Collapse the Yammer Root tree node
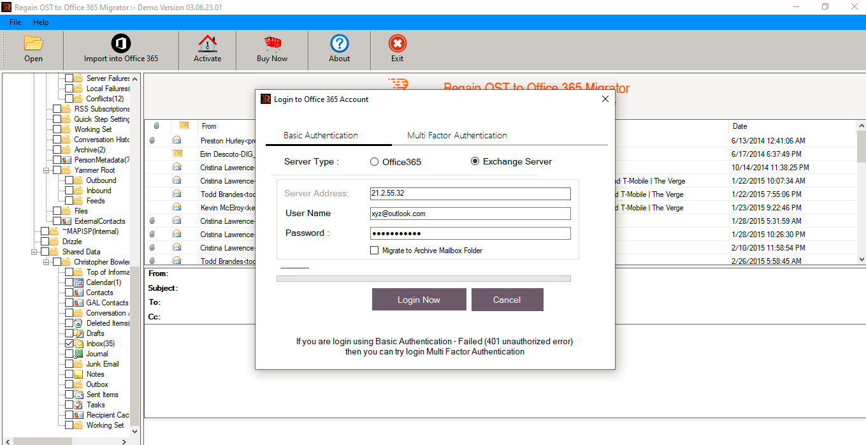Viewport: 866px width, 445px height. (x=47, y=170)
